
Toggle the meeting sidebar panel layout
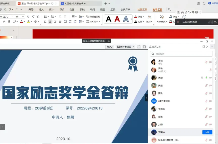coord(144,47)
